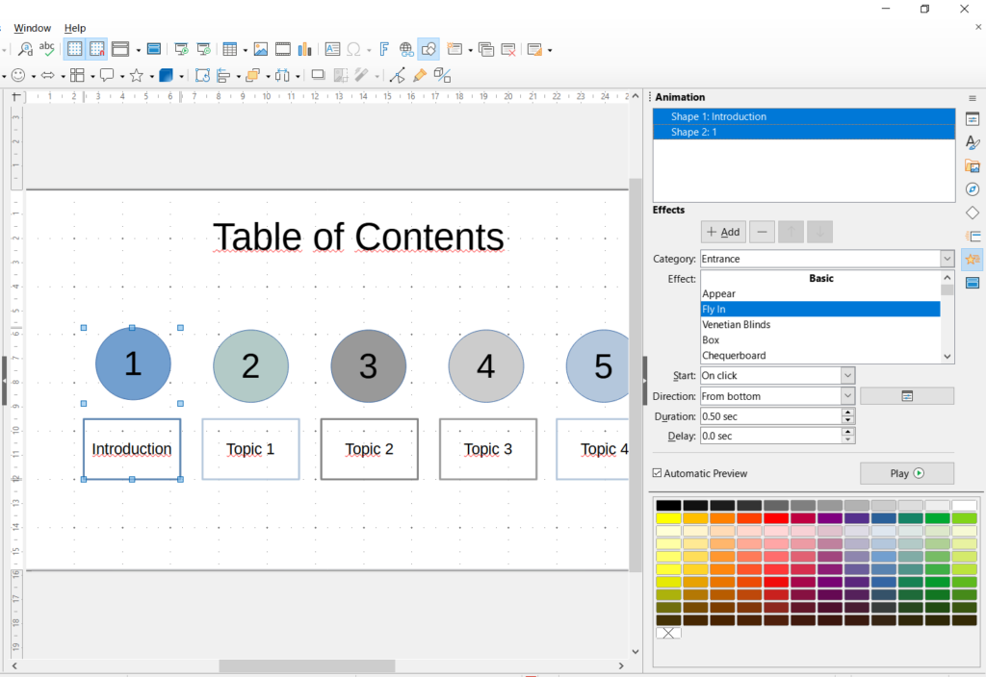Click the Insert Hyperlink globe icon
Image resolution: width=986 pixels, height=677 pixels.
406,49
